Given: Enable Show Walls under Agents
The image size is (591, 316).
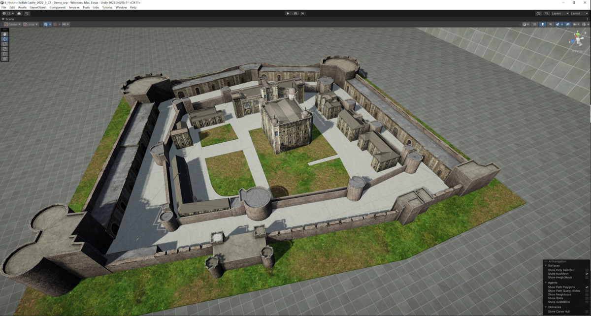Looking at the screenshot, I should click(x=587, y=298).
